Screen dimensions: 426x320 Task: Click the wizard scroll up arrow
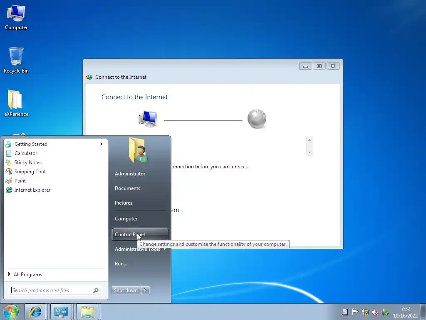tap(309, 140)
